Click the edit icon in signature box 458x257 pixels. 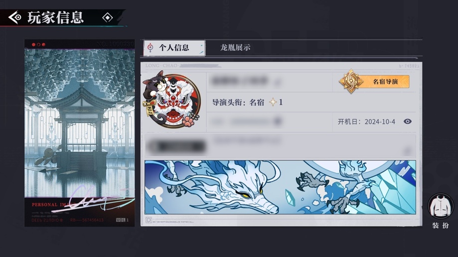click(x=407, y=151)
